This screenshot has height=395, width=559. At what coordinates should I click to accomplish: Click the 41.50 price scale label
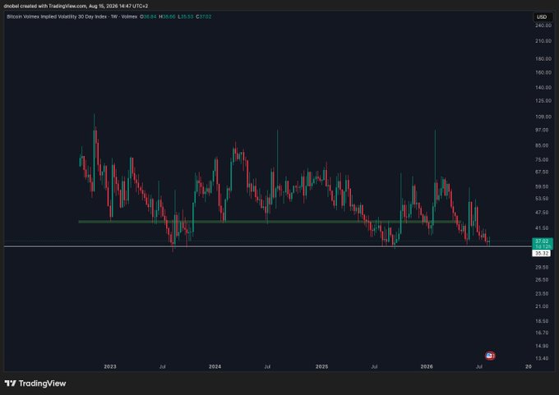543,228
